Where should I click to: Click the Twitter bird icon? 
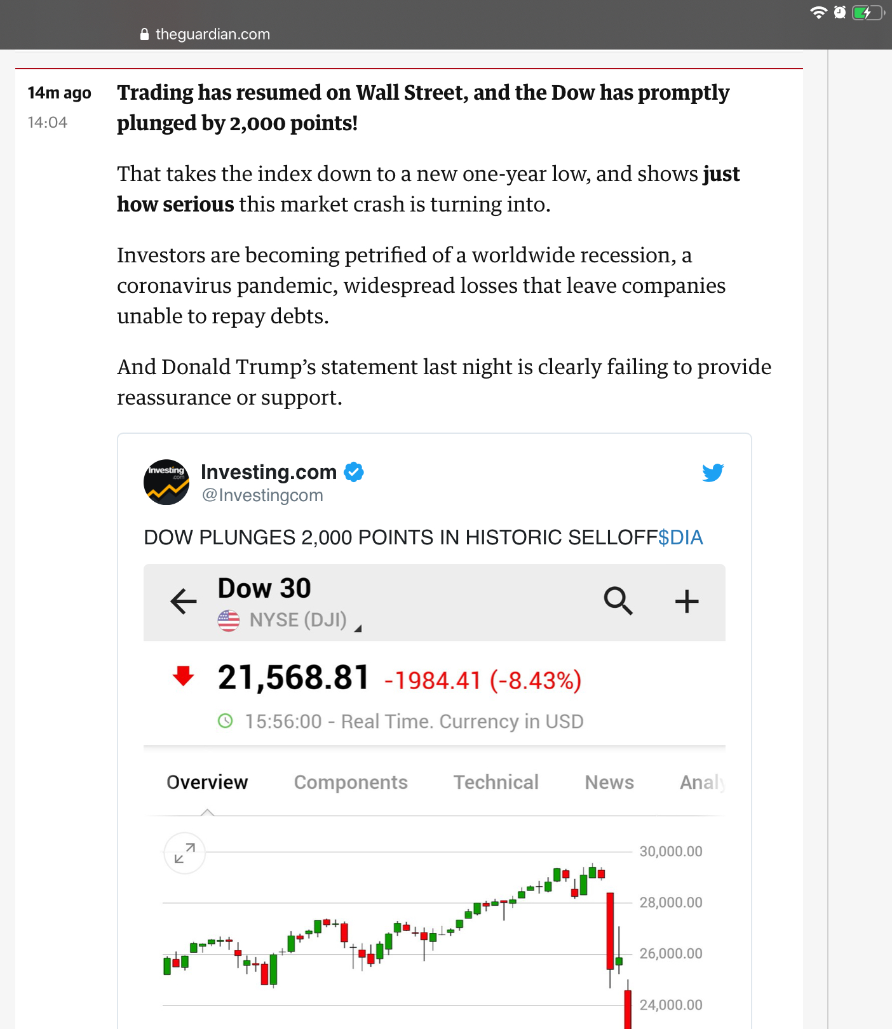click(x=713, y=473)
